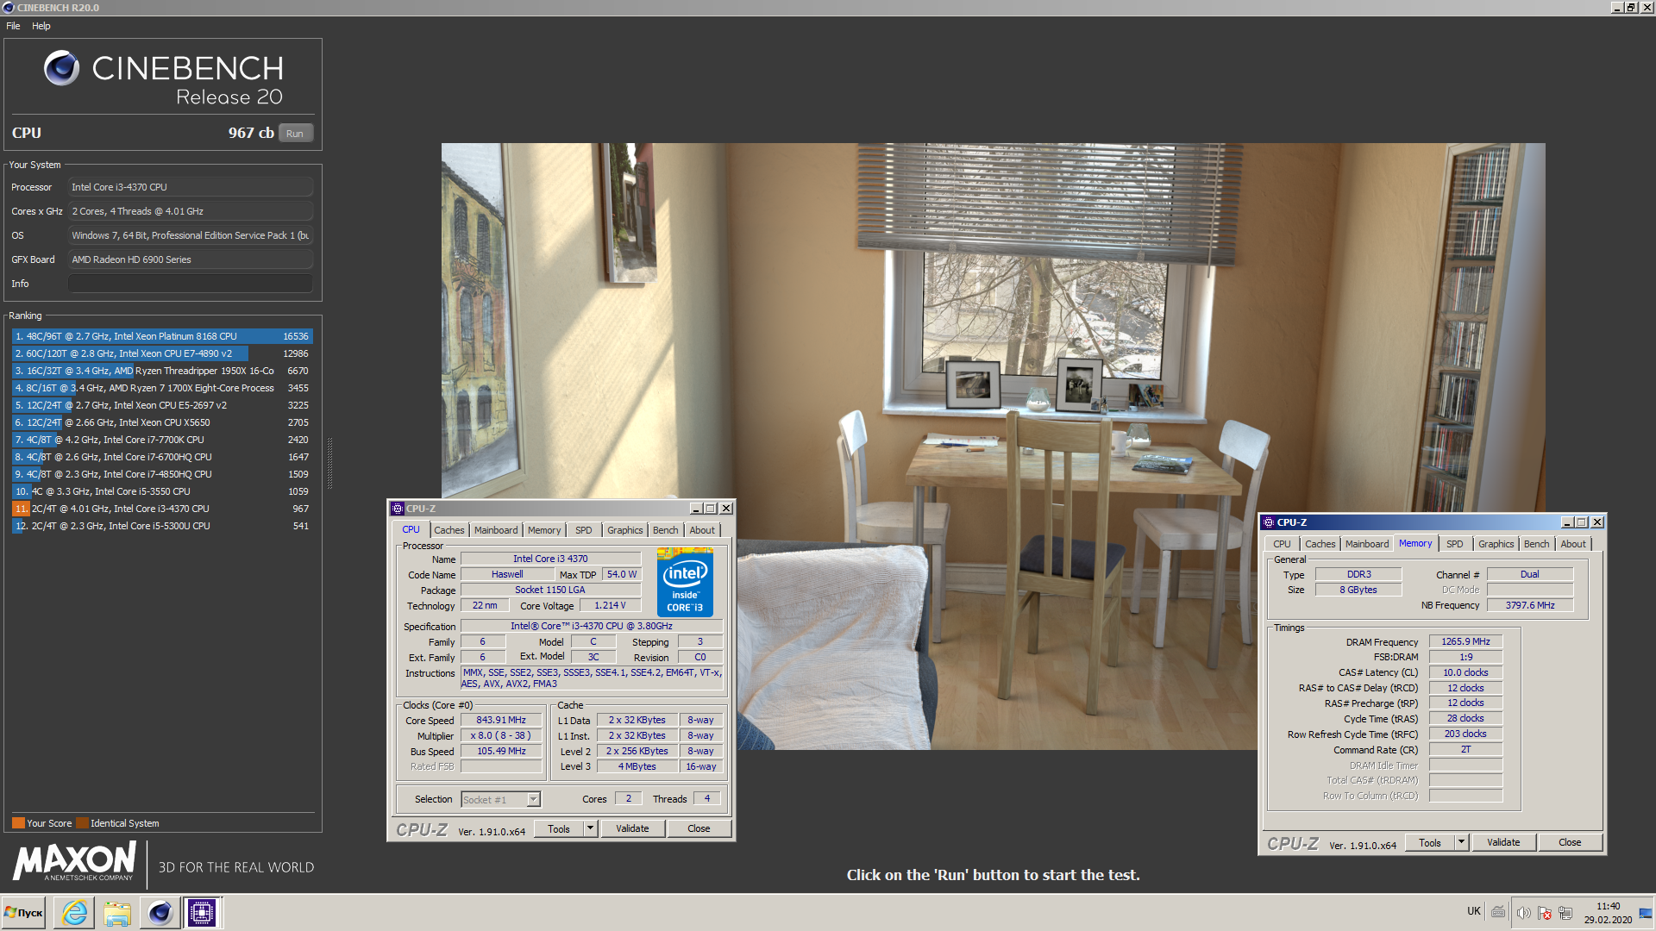This screenshot has width=1656, height=931.
Task: Switch to Memory tab in left CPU-Z
Action: [x=544, y=530]
